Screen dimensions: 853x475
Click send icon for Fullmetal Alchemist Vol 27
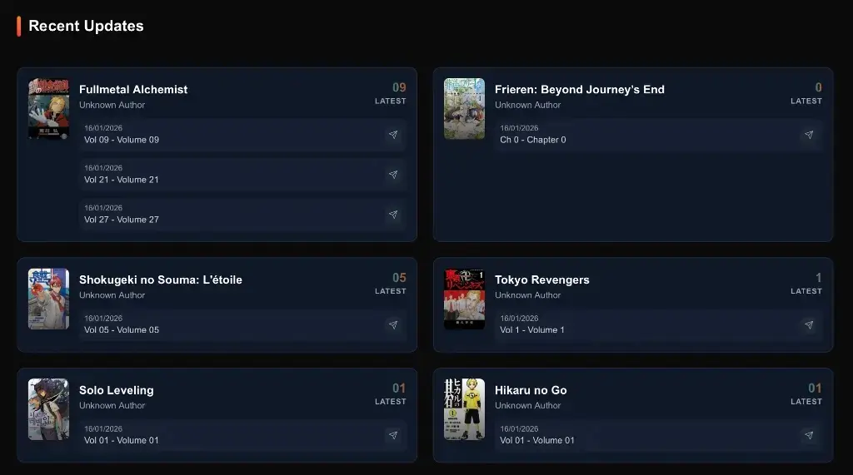coord(393,214)
